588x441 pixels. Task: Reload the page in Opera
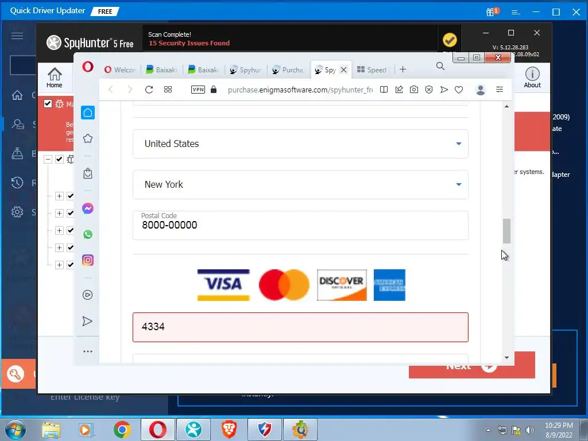click(149, 89)
